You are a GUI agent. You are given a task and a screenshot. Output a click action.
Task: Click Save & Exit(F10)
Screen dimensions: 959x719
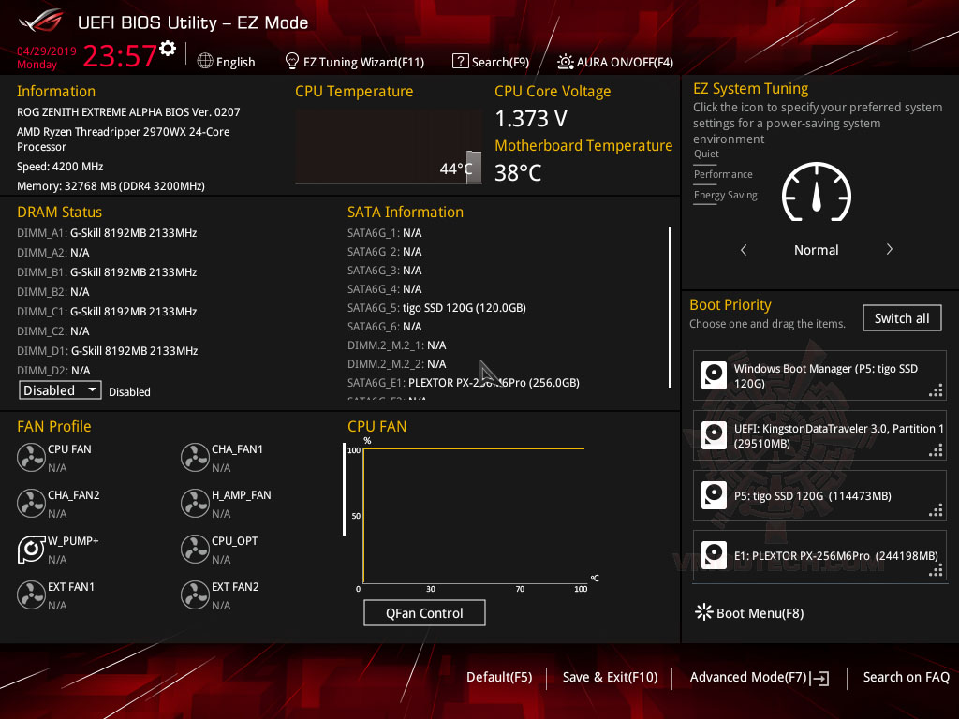[x=610, y=677]
